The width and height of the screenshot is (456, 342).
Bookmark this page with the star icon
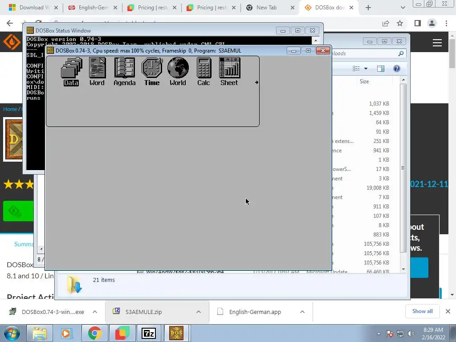400,23
